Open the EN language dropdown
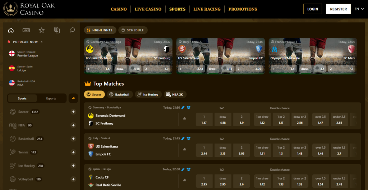Image resolution: width=368 pixels, height=190 pixels. coord(359,9)
